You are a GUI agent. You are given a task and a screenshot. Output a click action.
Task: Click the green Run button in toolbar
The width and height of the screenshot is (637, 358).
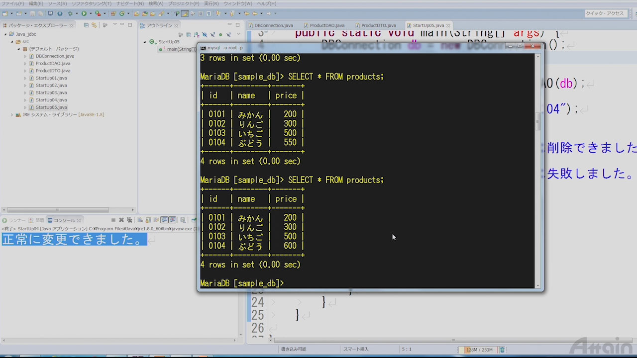[x=84, y=13]
